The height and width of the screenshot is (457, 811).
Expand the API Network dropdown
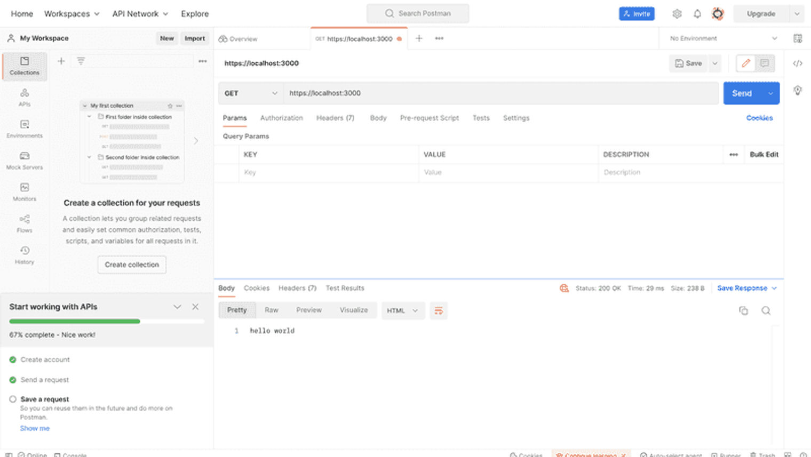[140, 14]
